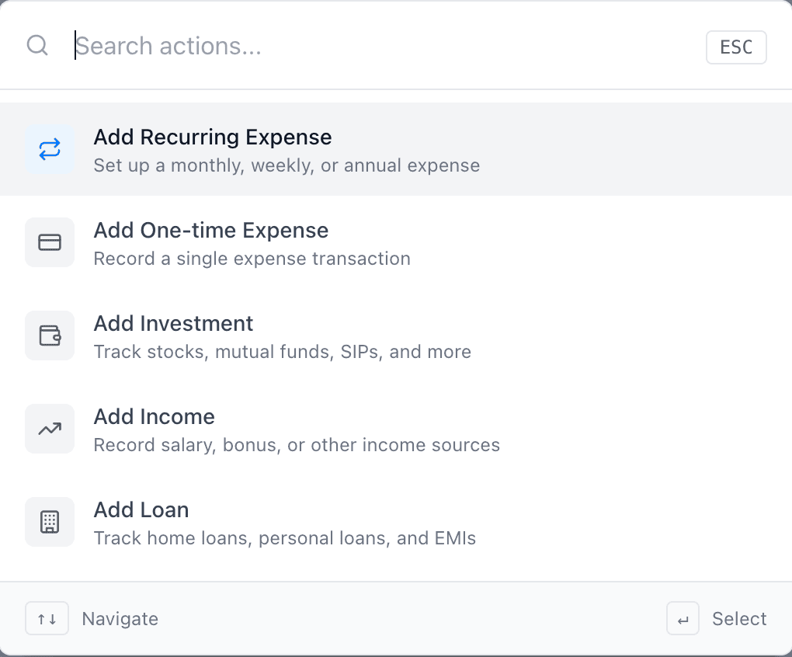Image resolution: width=792 pixels, height=657 pixels.
Task: Pick the Add Income action
Action: pyautogui.click(x=396, y=429)
